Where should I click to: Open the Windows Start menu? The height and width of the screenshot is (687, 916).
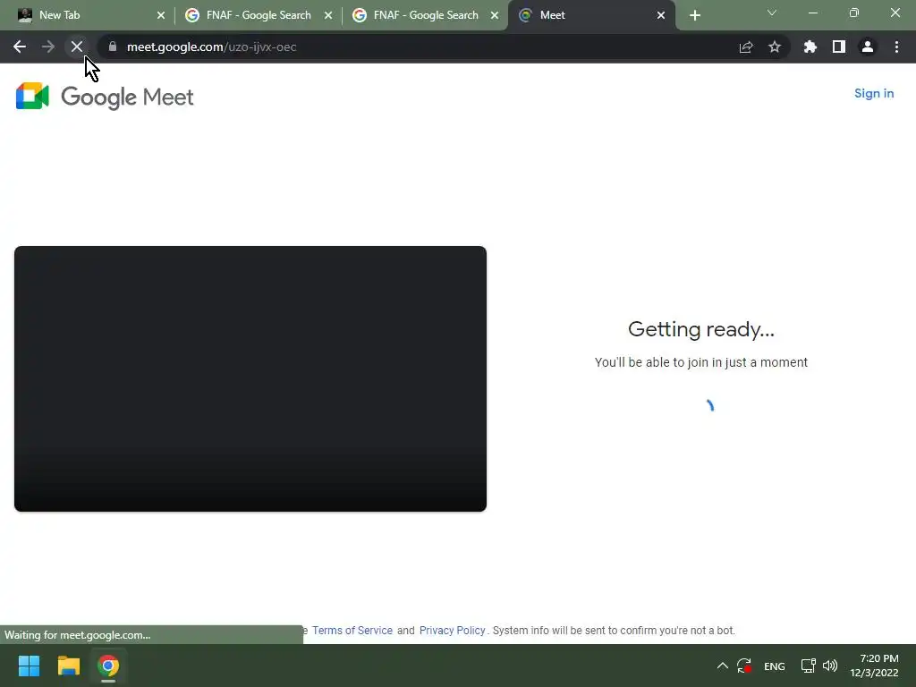click(x=29, y=666)
